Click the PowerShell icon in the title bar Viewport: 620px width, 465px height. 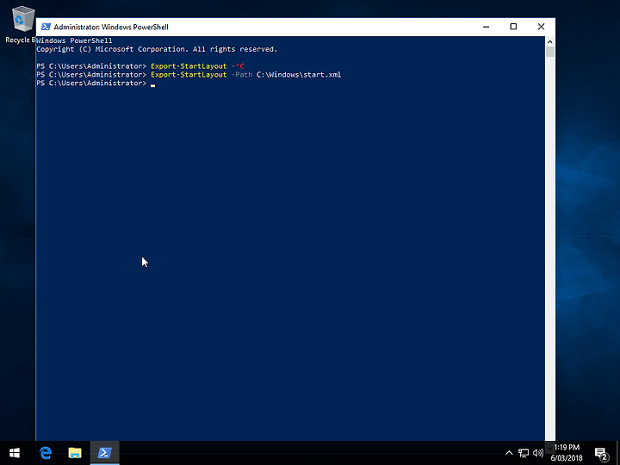tap(46, 27)
